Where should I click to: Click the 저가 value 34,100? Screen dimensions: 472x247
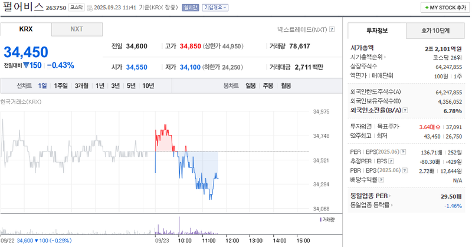(190, 67)
